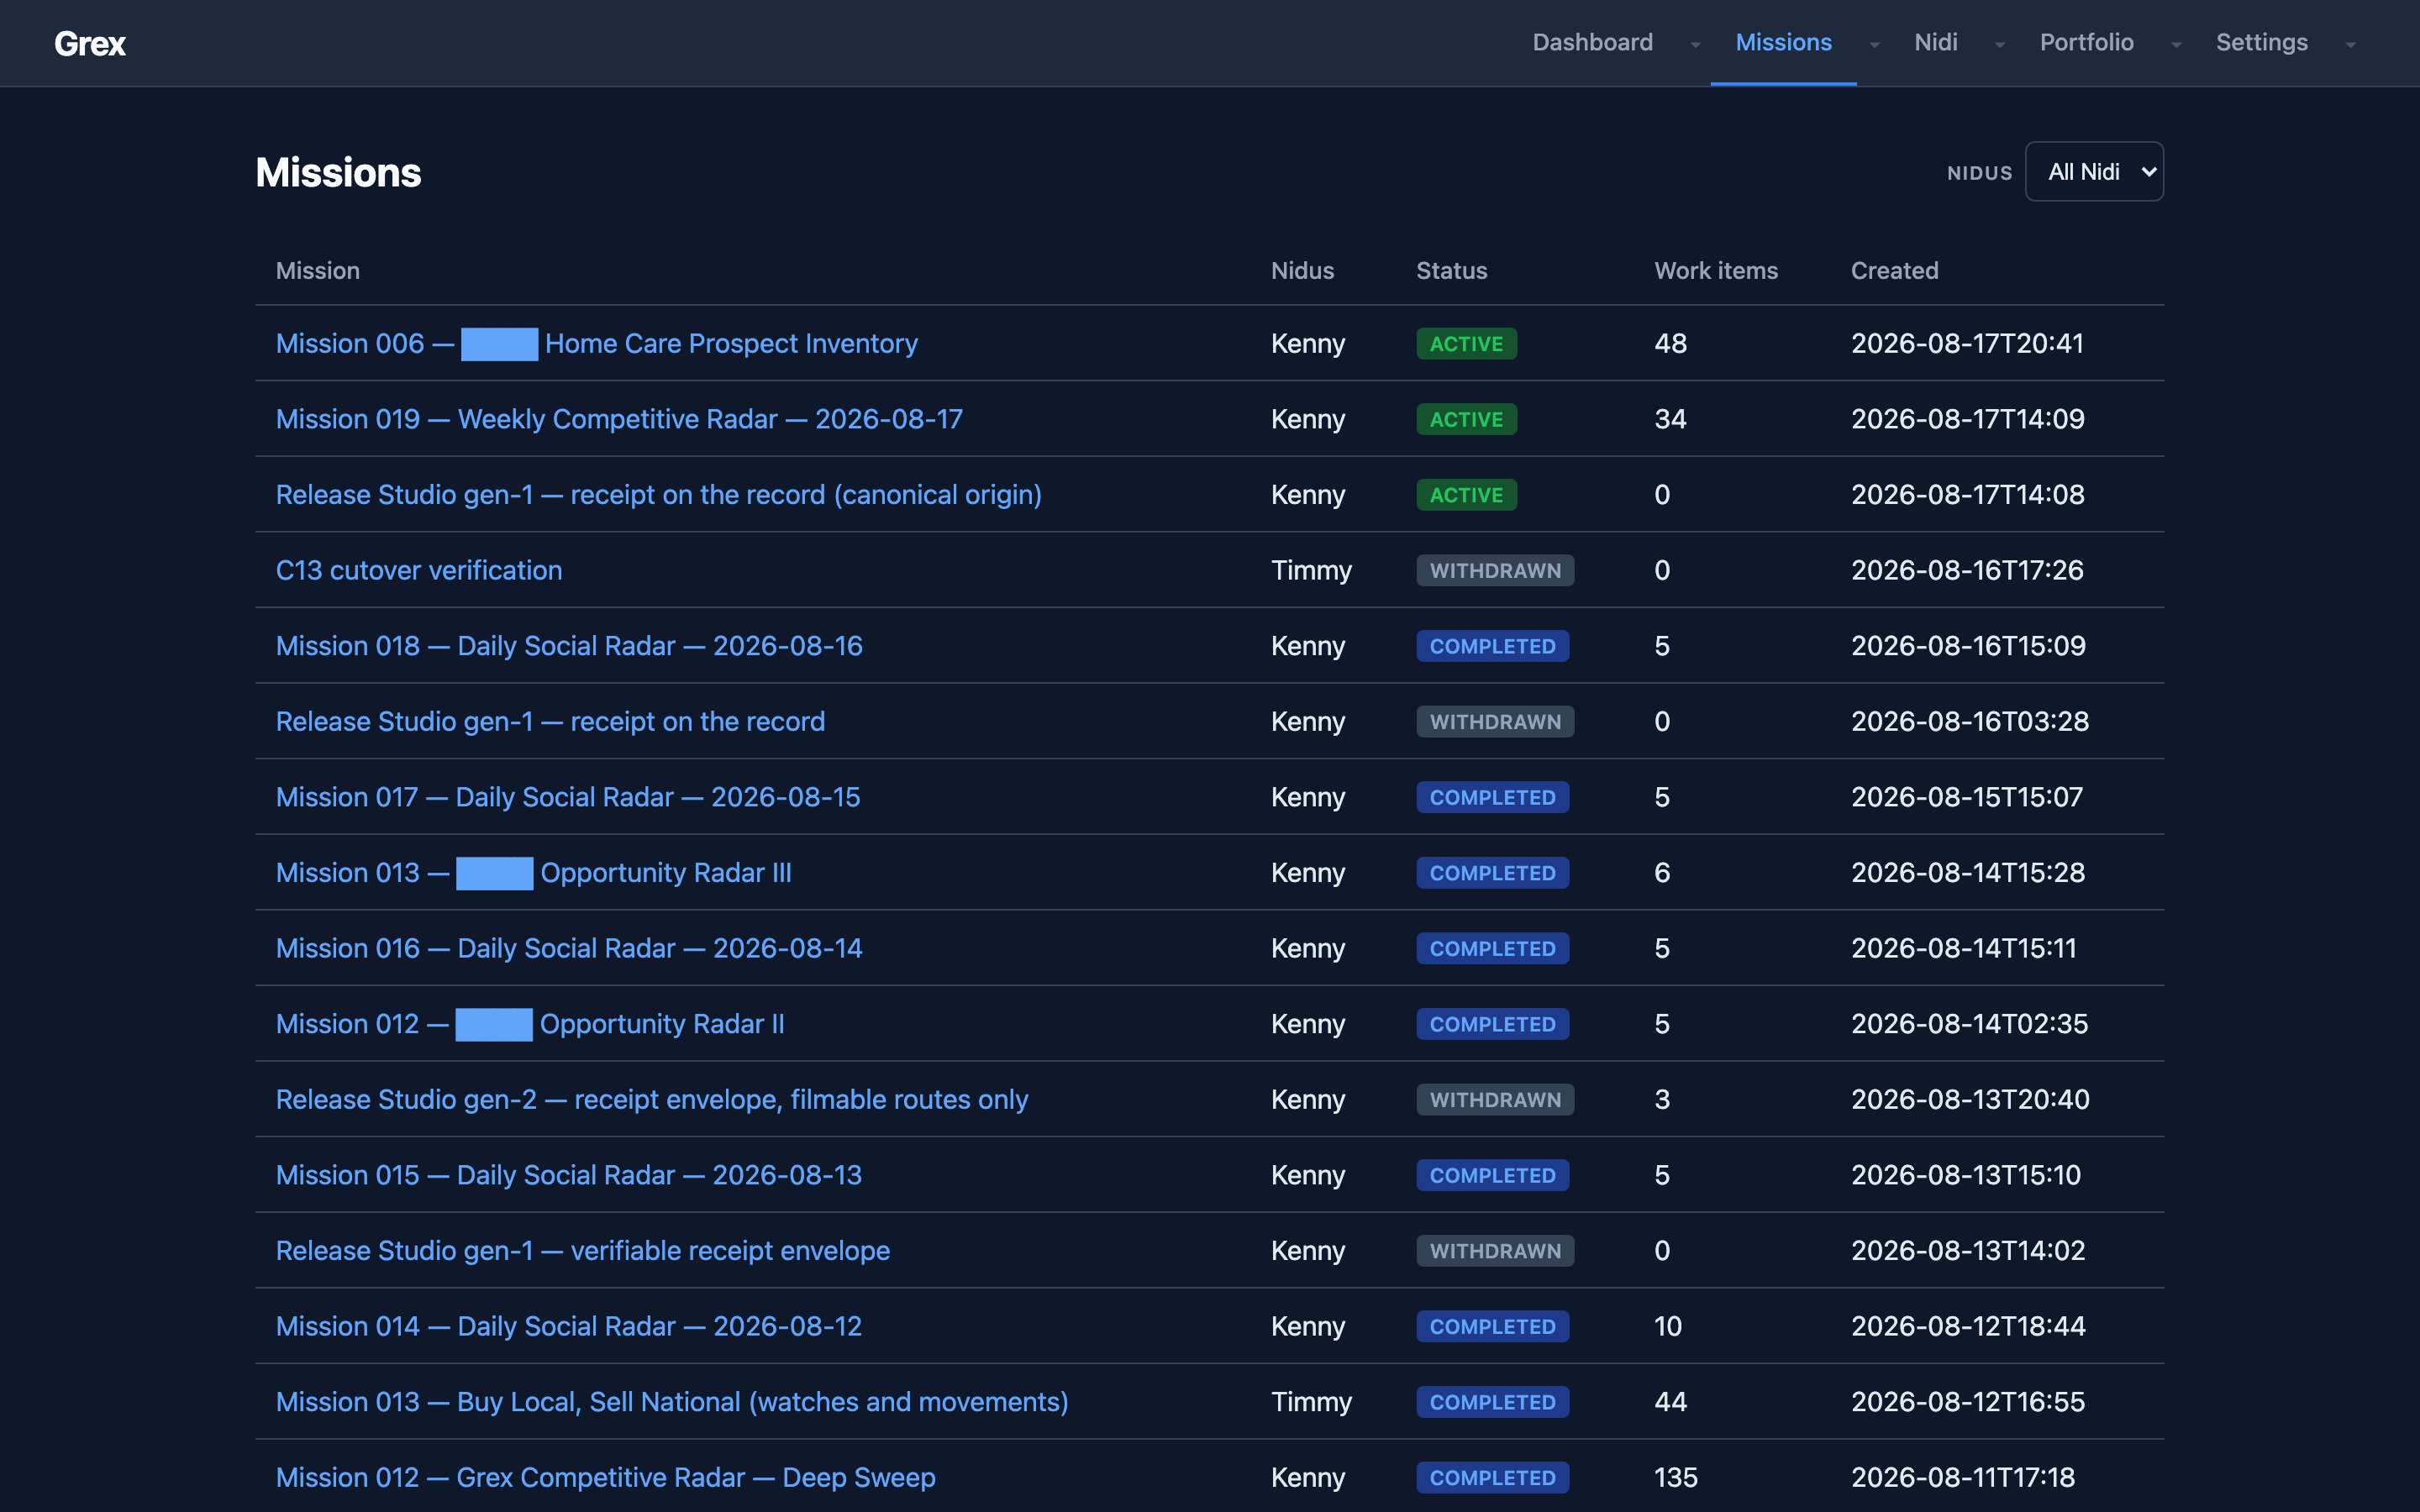This screenshot has height=1512, width=2420.
Task: Click COMPLETED badge on Mission 018 row
Action: [1492, 647]
